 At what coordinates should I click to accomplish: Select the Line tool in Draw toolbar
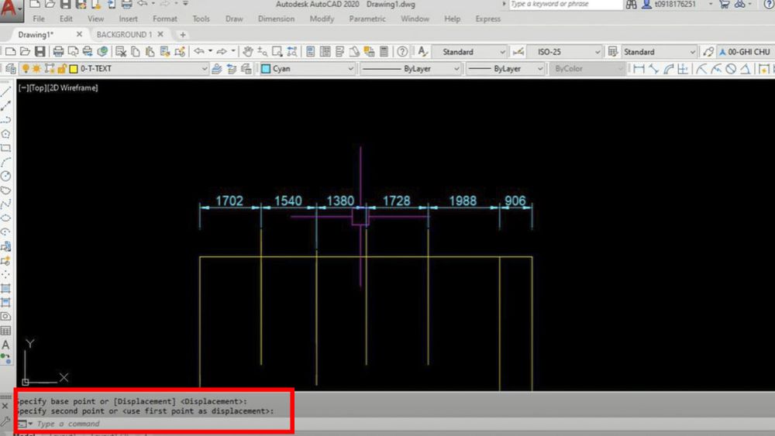6,92
